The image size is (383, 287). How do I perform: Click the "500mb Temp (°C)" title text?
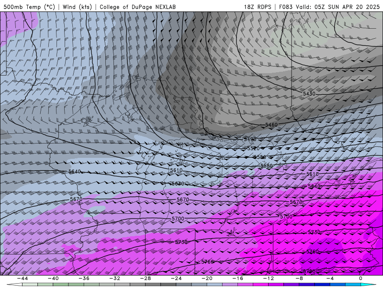click(x=29, y=7)
